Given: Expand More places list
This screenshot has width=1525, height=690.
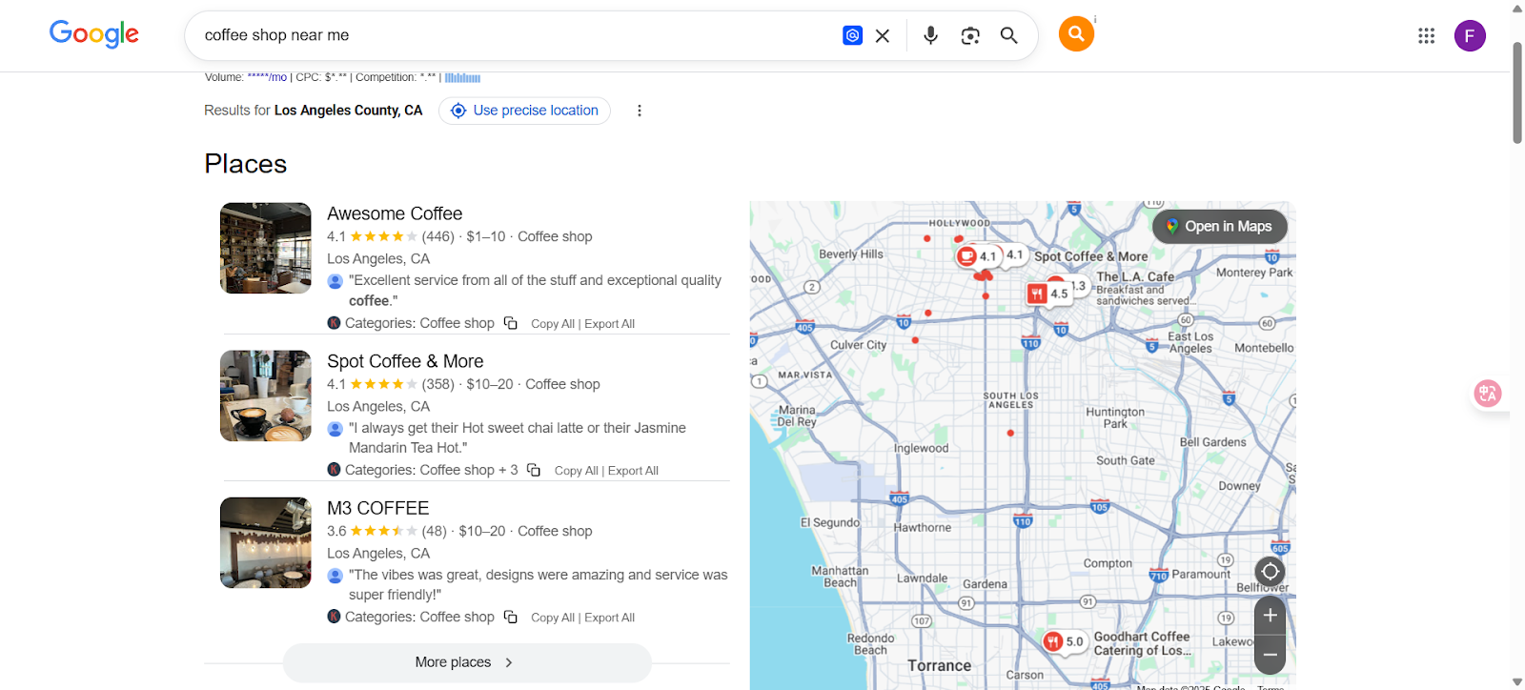Looking at the screenshot, I should [466, 662].
